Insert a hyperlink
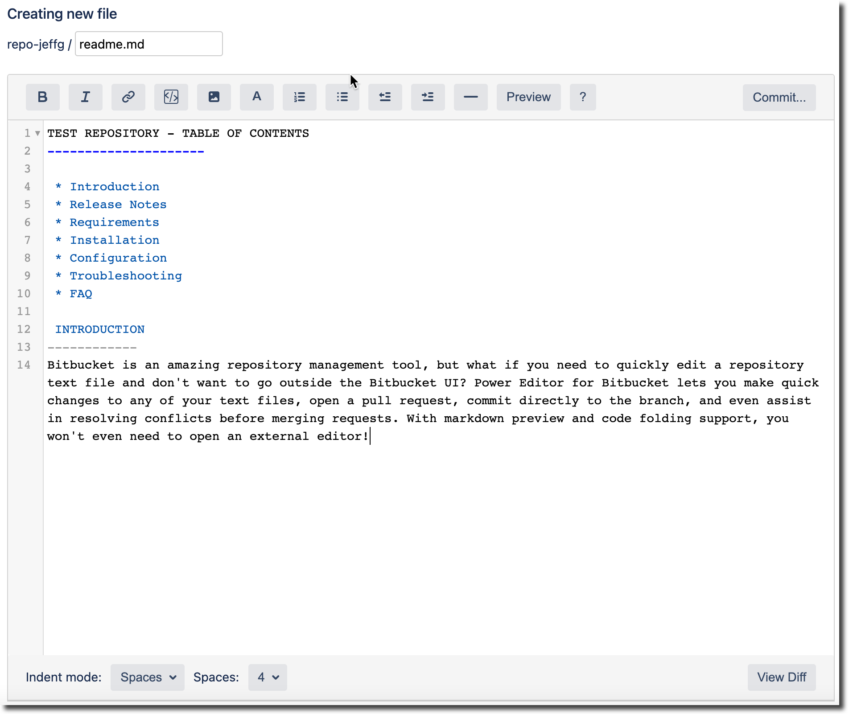Viewport: 849px width, 714px height. (128, 97)
